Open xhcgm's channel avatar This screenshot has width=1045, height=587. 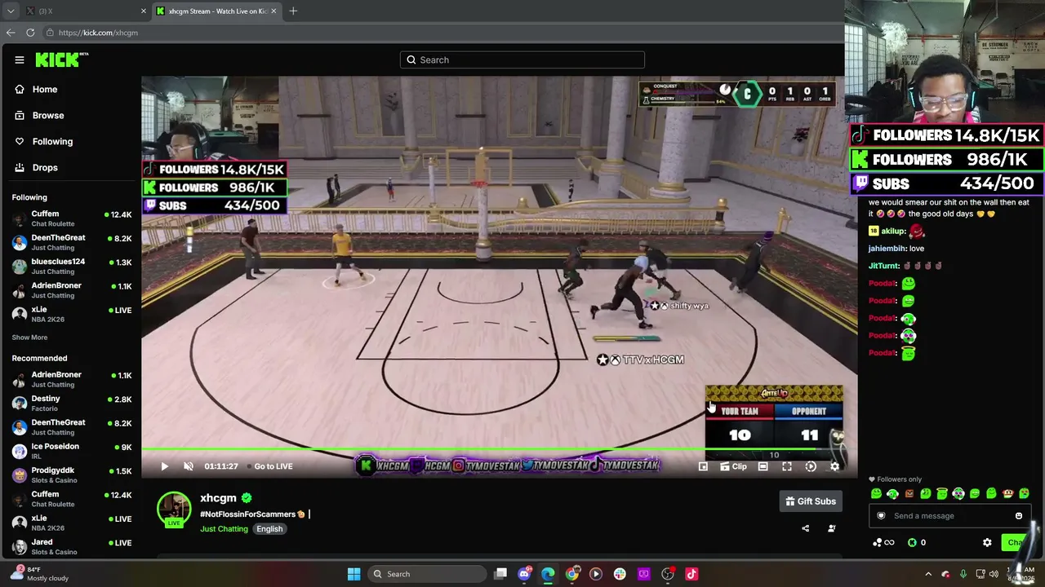[174, 509]
